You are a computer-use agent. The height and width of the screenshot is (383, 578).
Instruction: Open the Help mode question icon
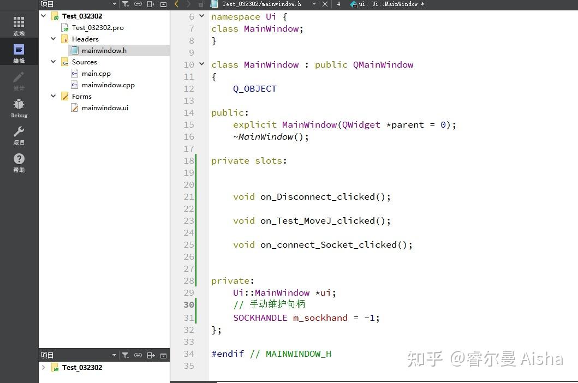click(x=19, y=162)
